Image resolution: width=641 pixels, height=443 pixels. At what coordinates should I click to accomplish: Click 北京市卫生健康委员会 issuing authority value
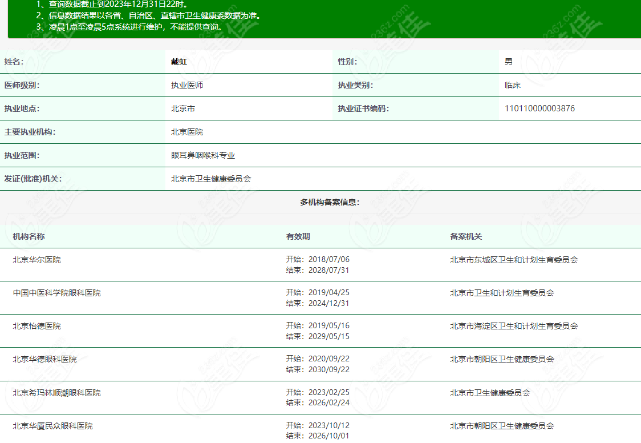click(211, 179)
